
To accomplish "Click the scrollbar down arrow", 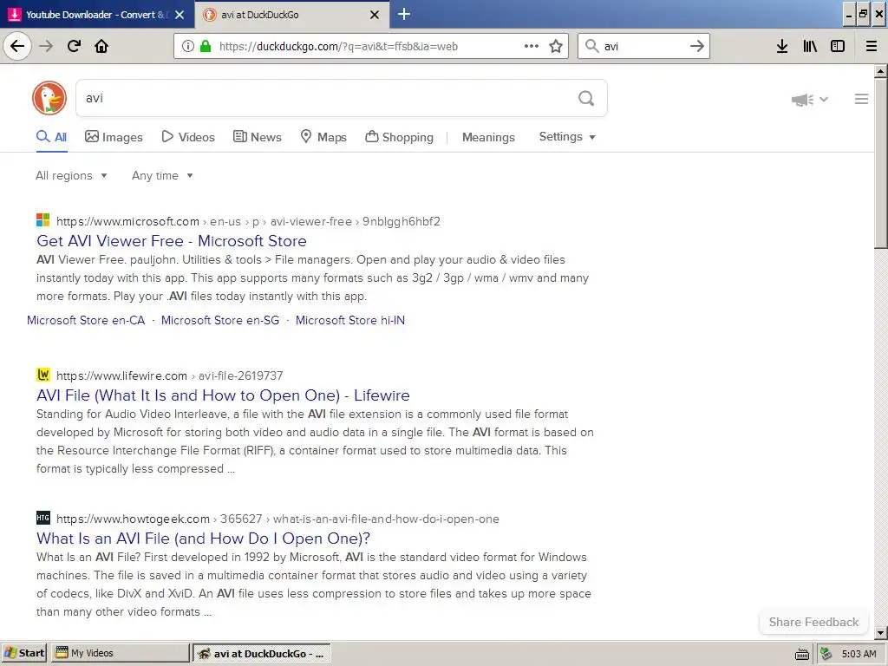I will point(881,632).
